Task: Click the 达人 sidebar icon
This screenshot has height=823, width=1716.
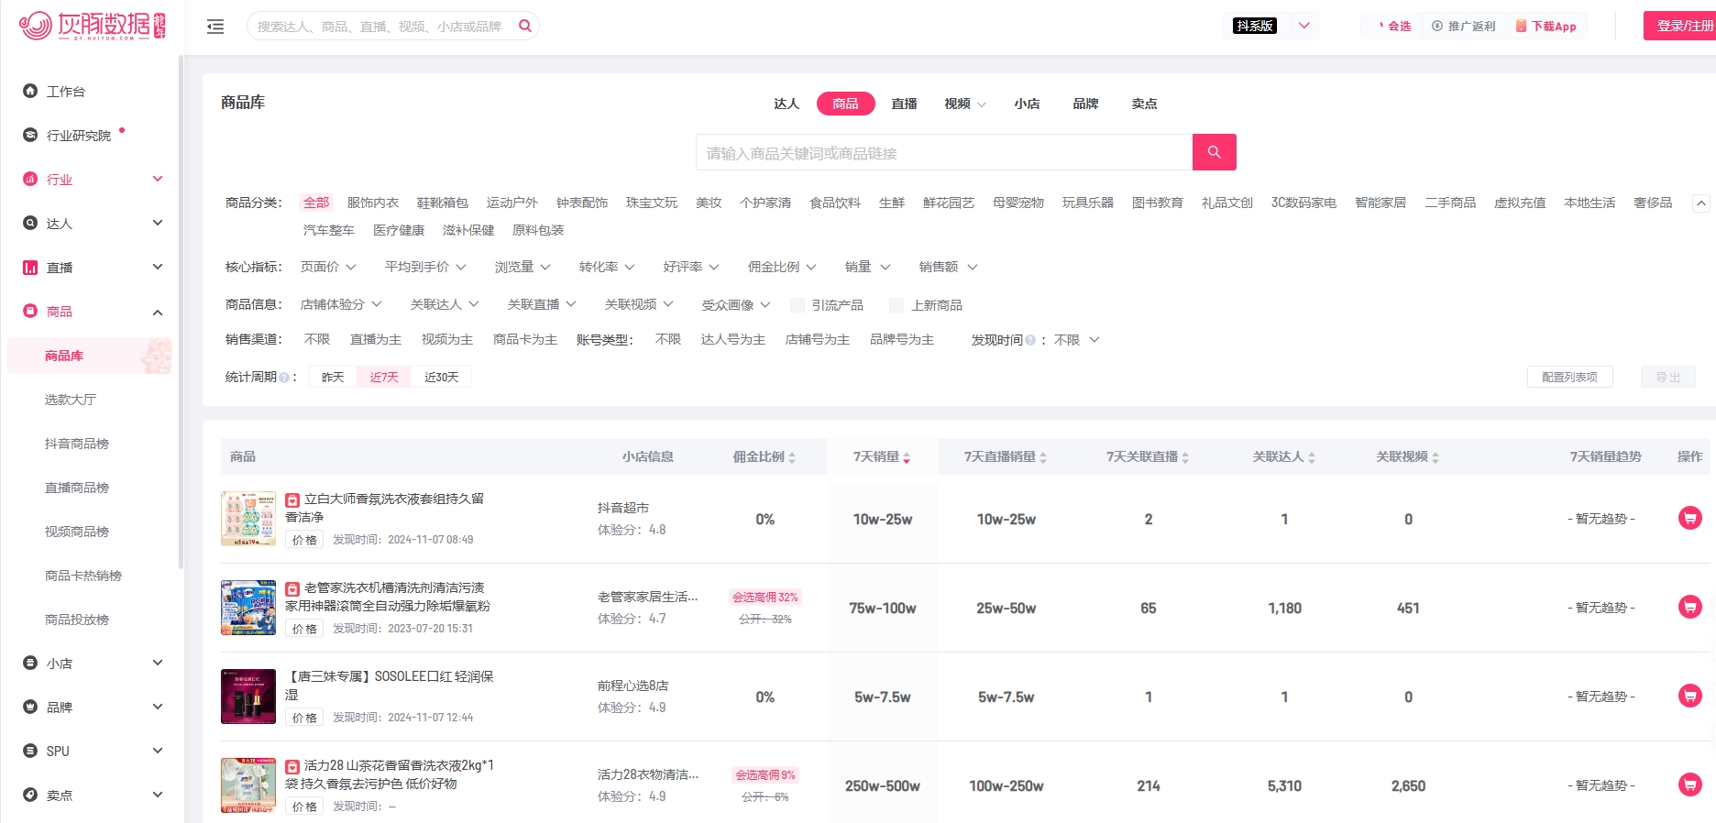Action: pyautogui.click(x=30, y=223)
